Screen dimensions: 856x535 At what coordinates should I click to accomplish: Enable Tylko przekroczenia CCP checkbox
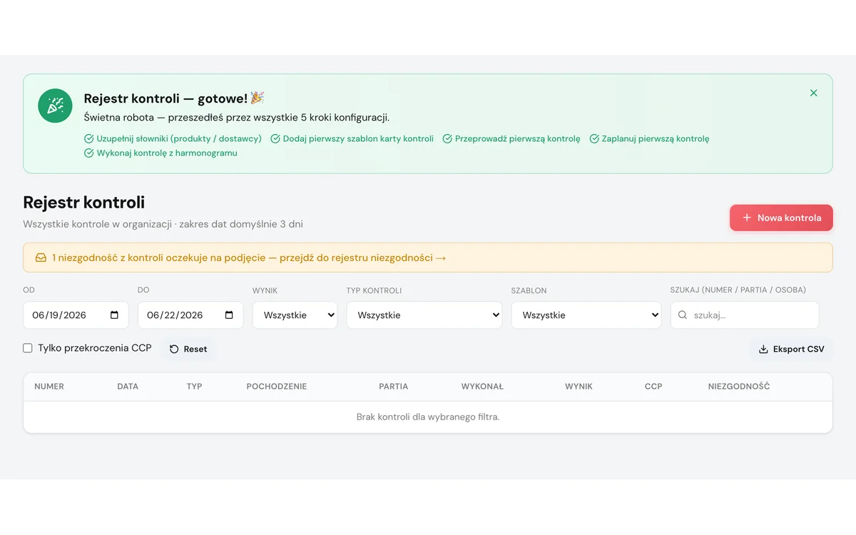point(28,348)
